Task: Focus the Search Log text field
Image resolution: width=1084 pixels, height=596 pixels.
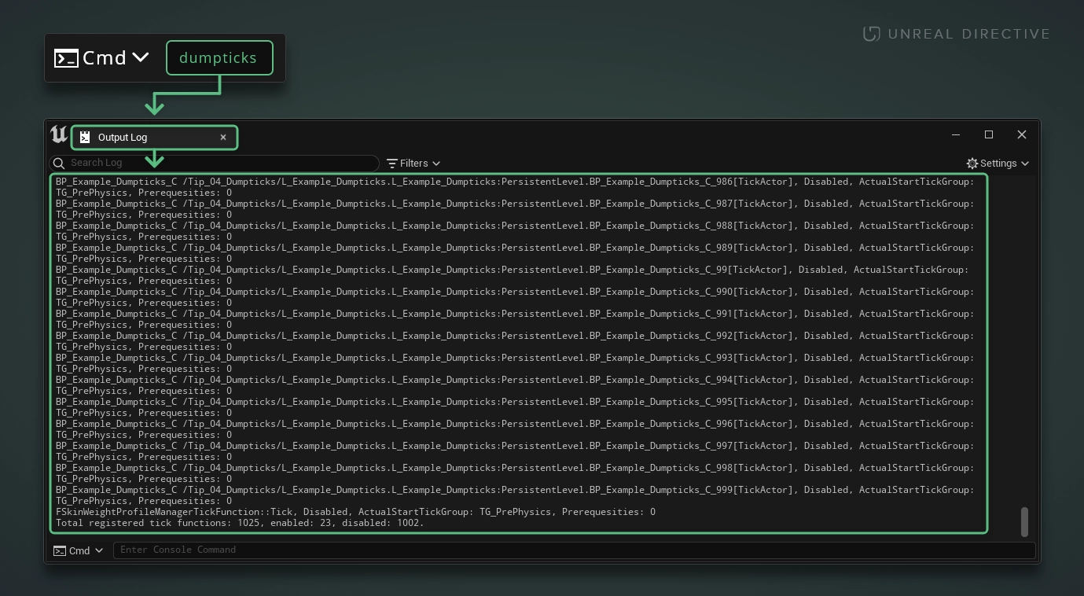Action: pyautogui.click(x=220, y=163)
